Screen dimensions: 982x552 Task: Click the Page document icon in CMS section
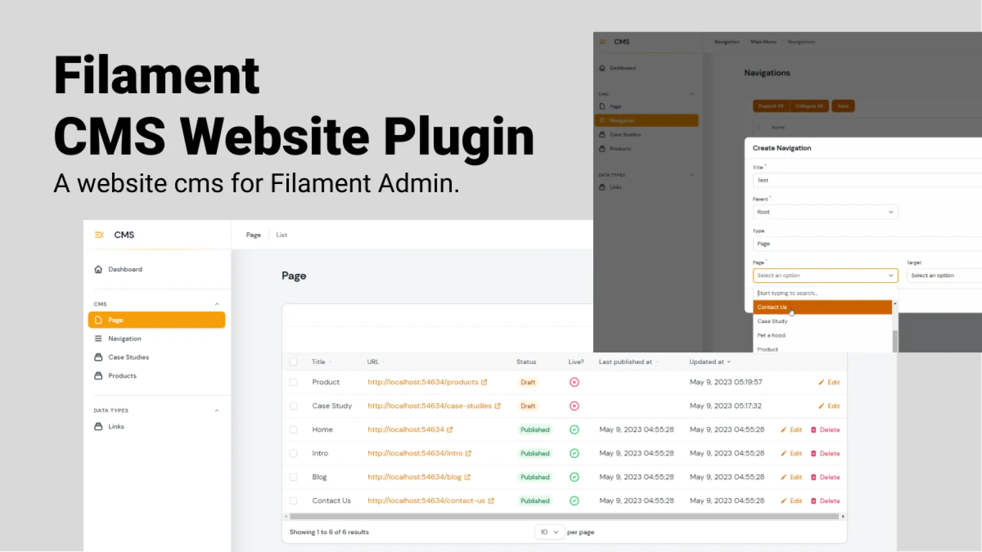98,320
